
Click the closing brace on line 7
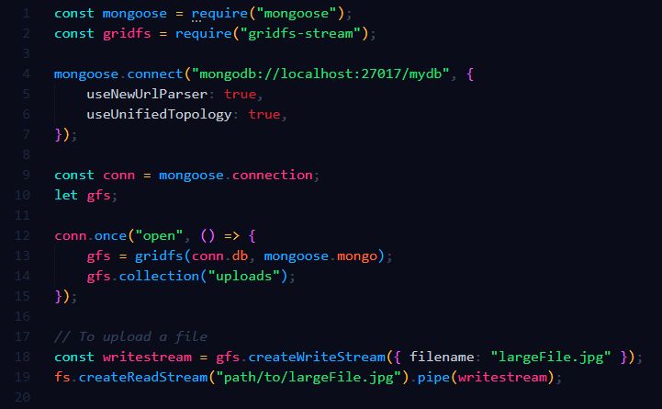tap(58, 134)
